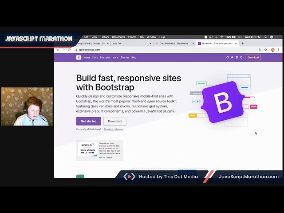Open the View menu
The image size is (284, 213).
pyautogui.click(x=95, y=37)
